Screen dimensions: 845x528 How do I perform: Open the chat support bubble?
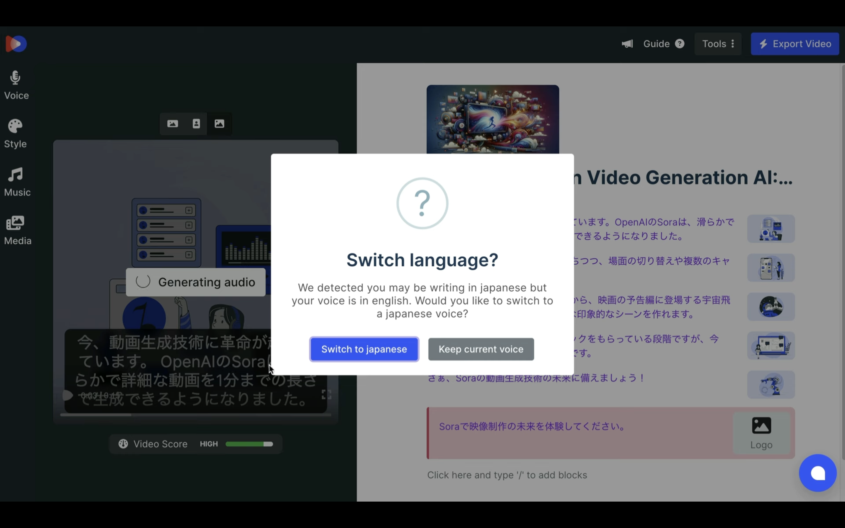[x=817, y=473]
